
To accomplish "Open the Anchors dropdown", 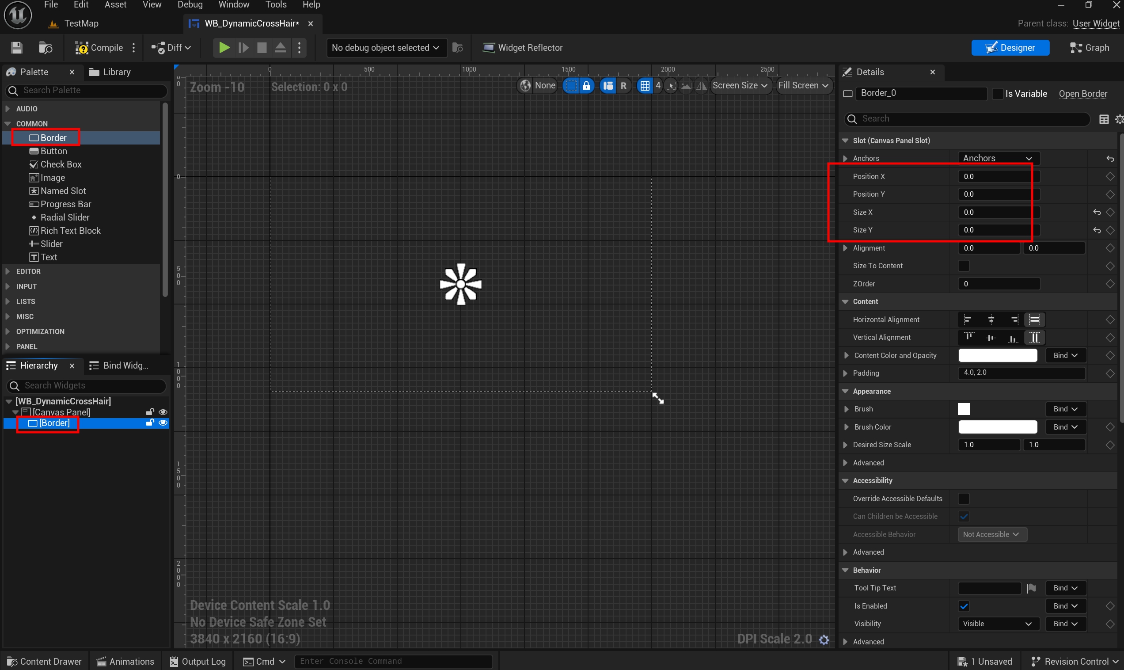I will pyautogui.click(x=998, y=158).
